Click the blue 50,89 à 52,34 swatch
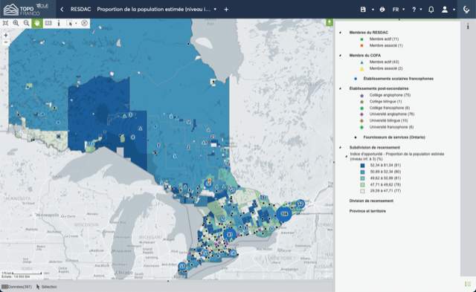The image size is (476, 292). pos(362,172)
